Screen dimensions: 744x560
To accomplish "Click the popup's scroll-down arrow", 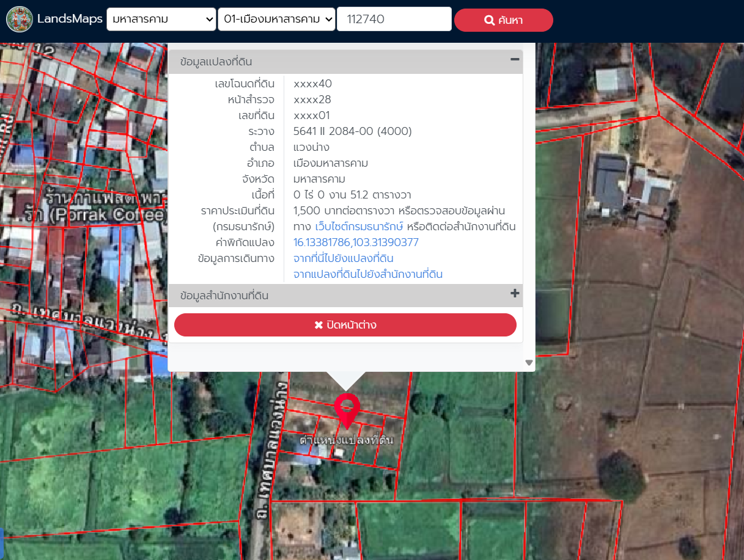I will click(x=529, y=363).
